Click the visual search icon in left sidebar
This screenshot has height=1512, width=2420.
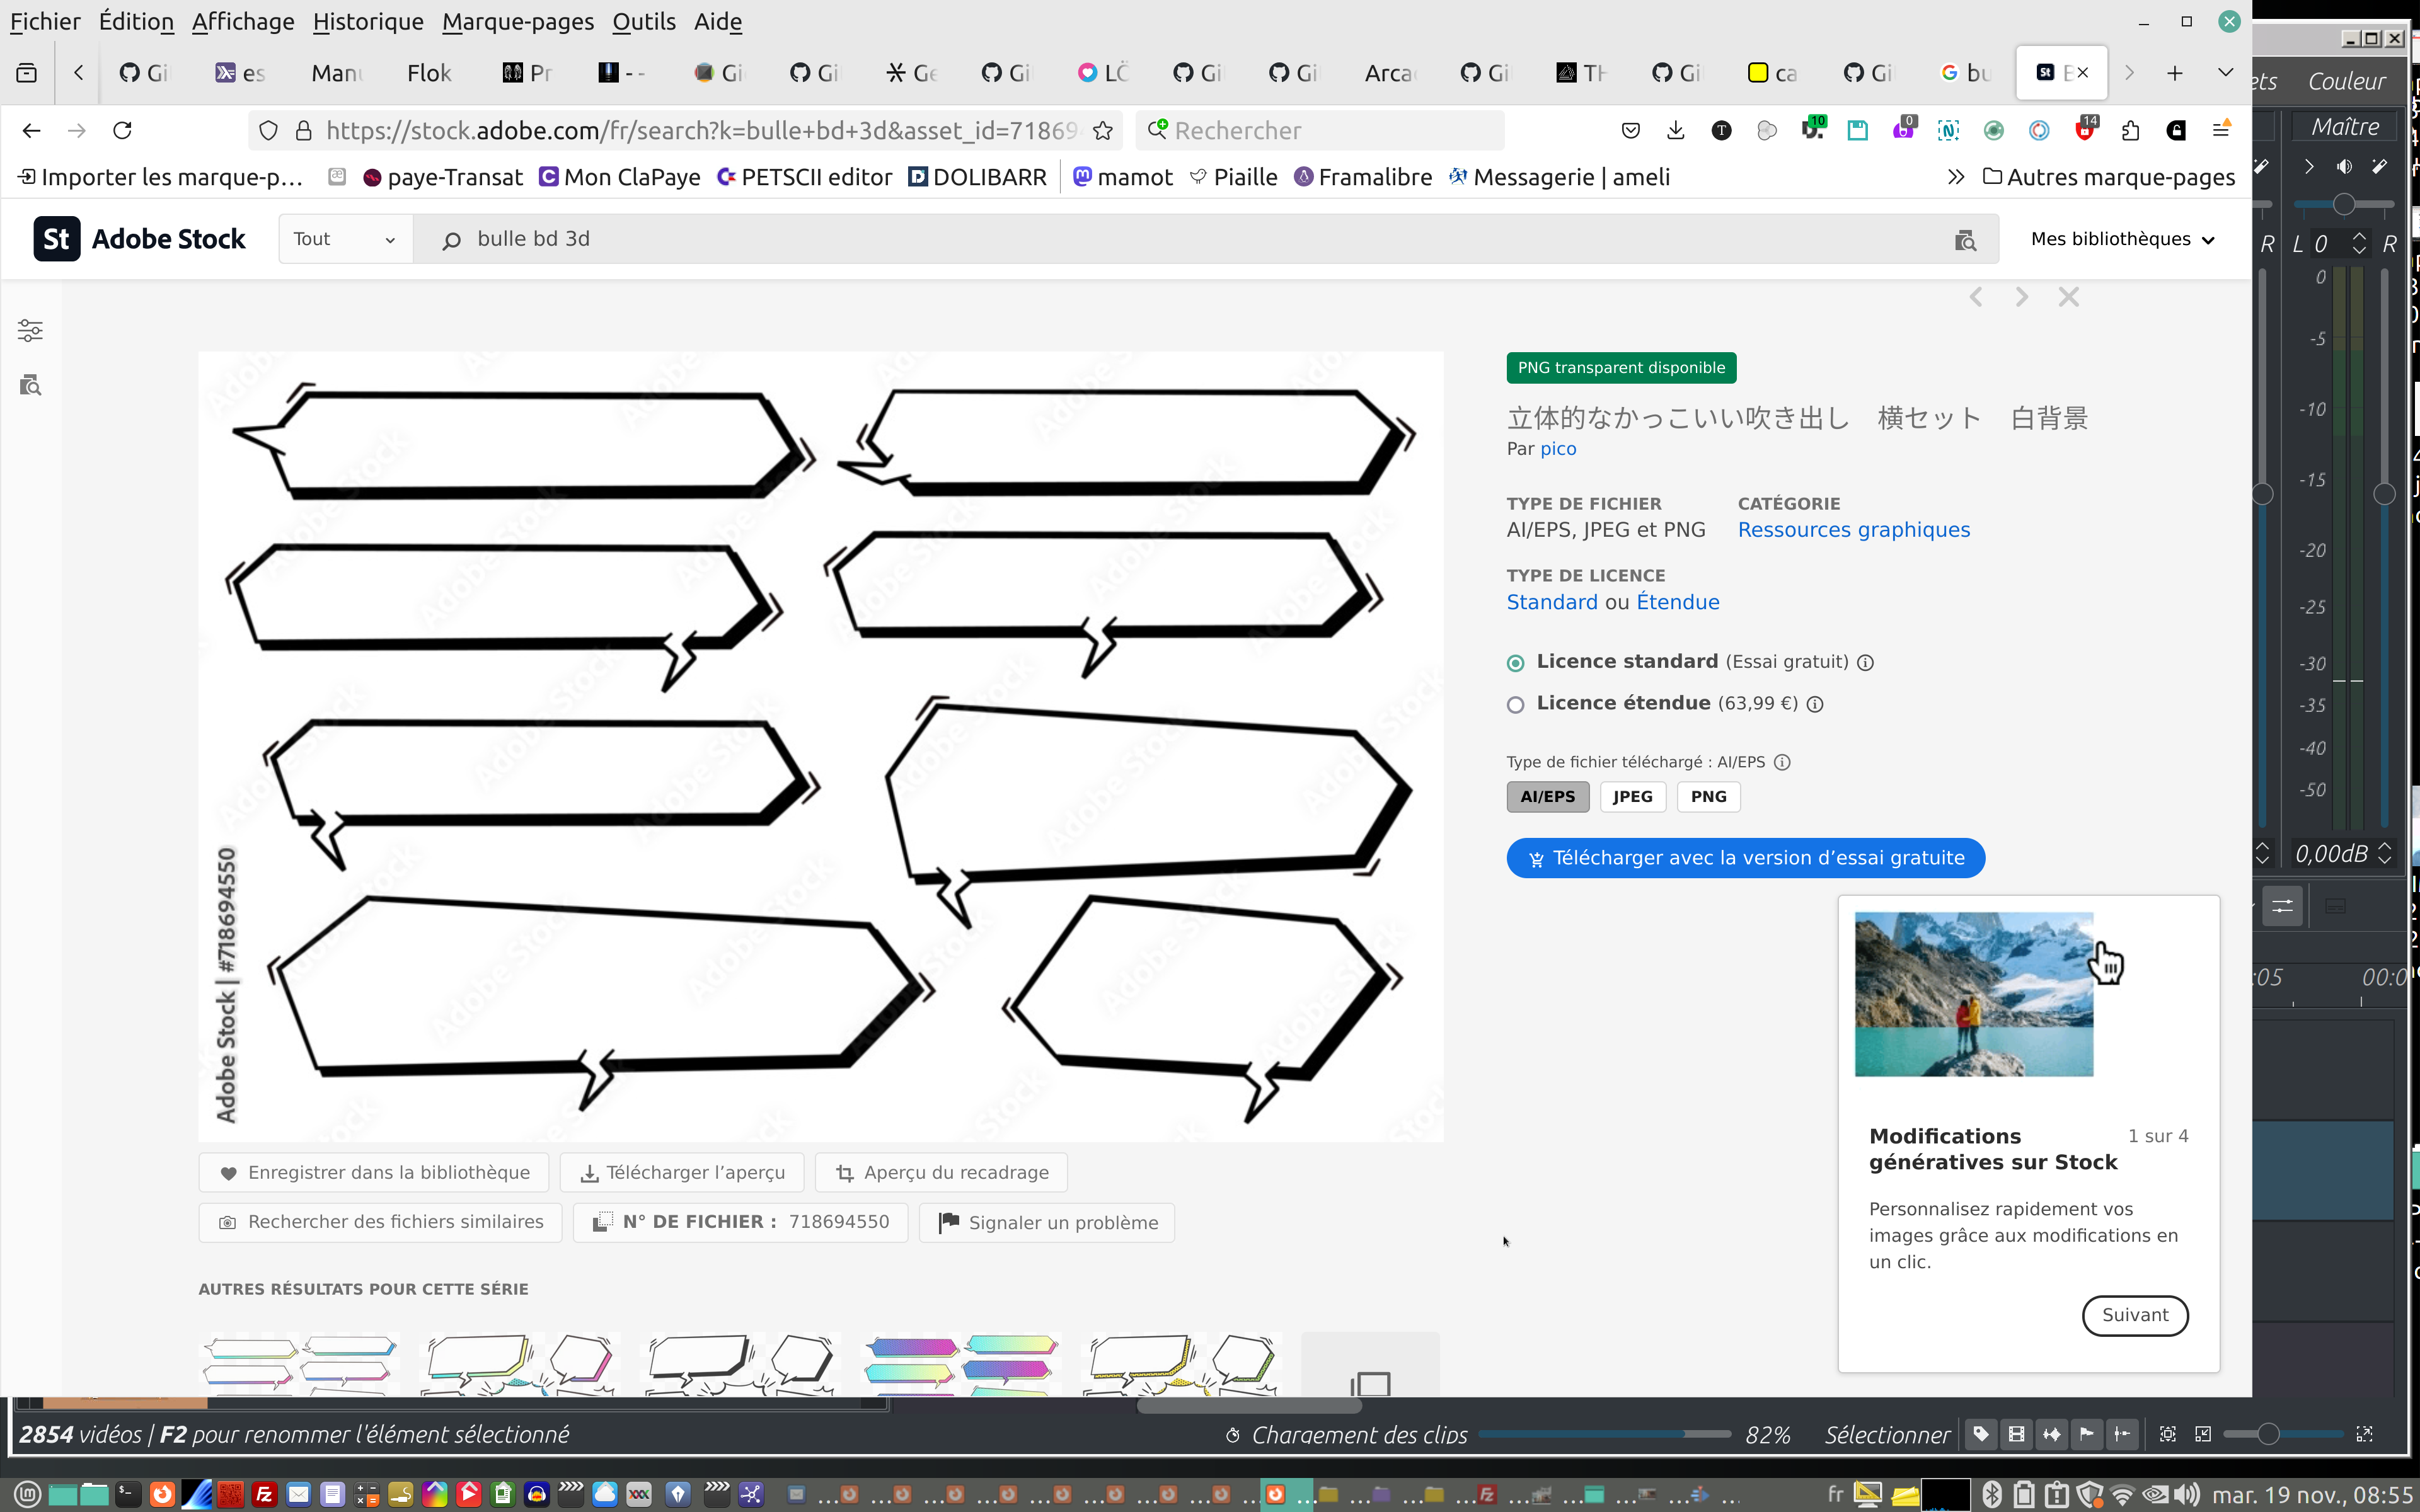[30, 385]
